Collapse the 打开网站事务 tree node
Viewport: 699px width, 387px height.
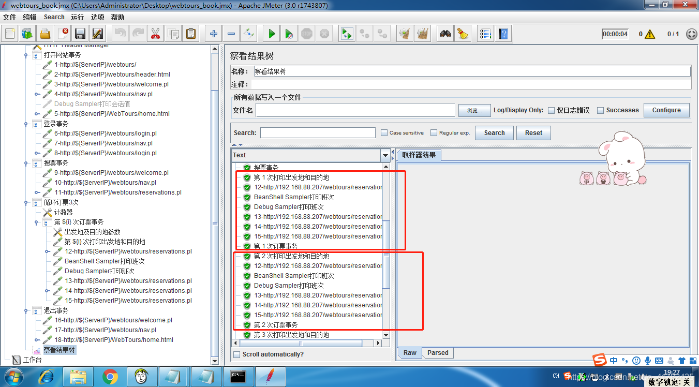click(x=26, y=55)
